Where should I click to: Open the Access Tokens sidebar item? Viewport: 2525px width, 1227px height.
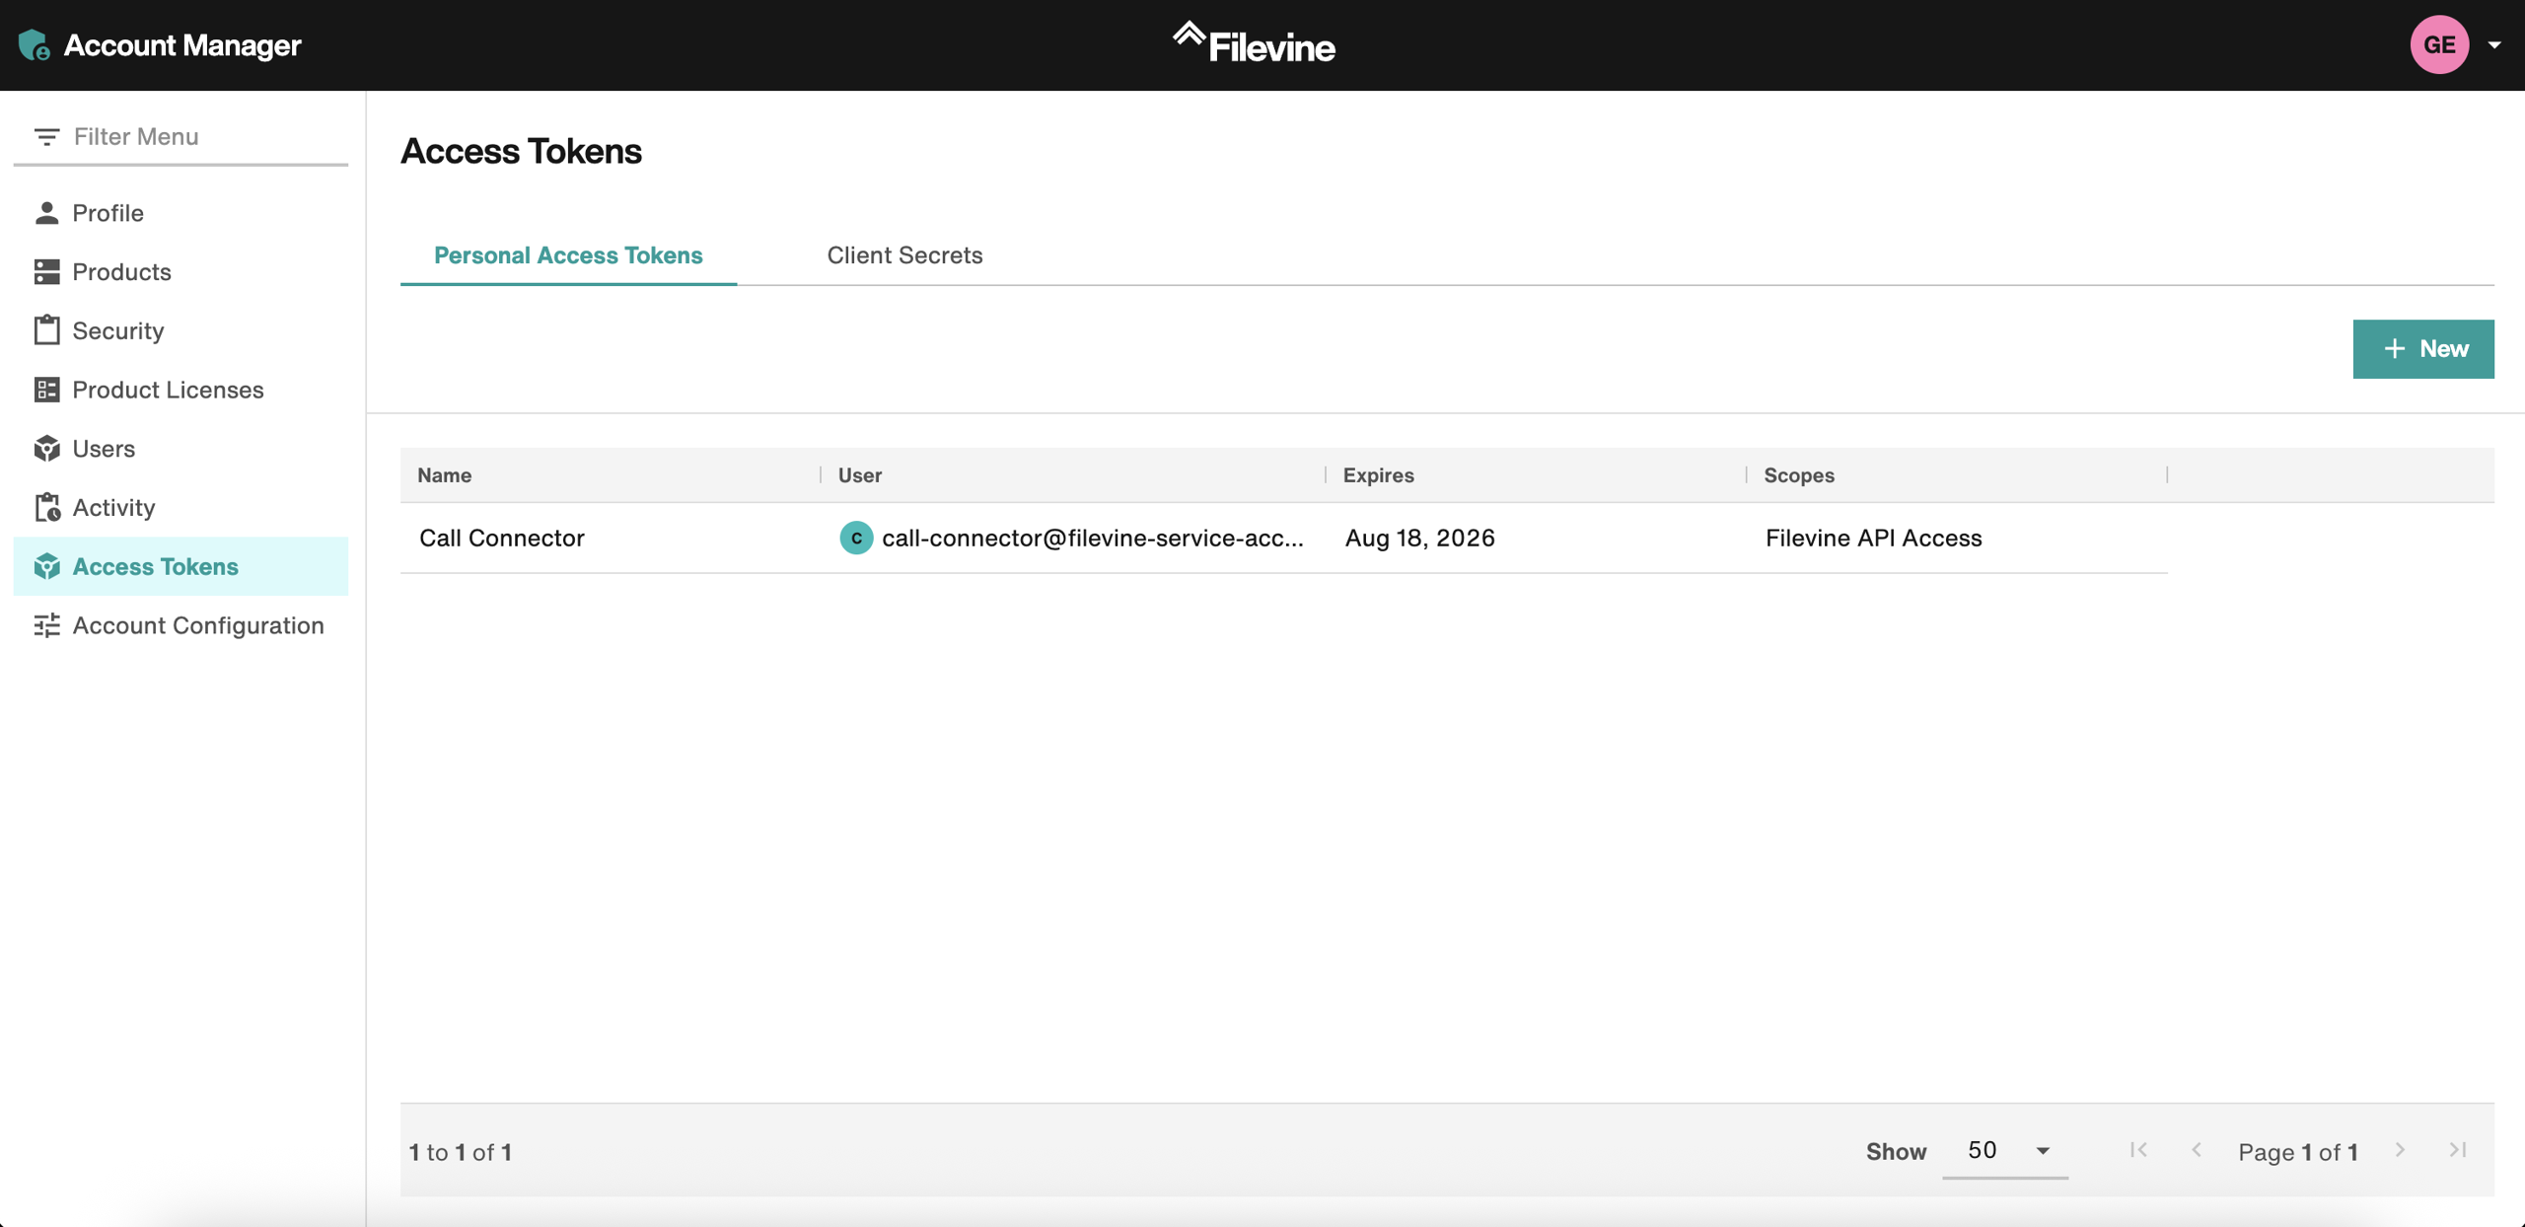tap(155, 567)
